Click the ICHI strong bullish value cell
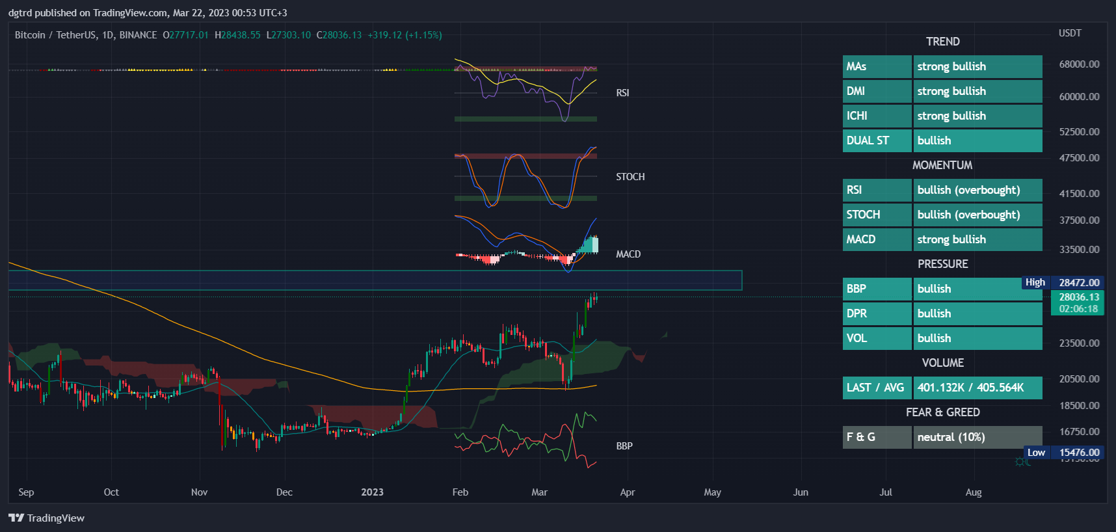 click(x=978, y=116)
